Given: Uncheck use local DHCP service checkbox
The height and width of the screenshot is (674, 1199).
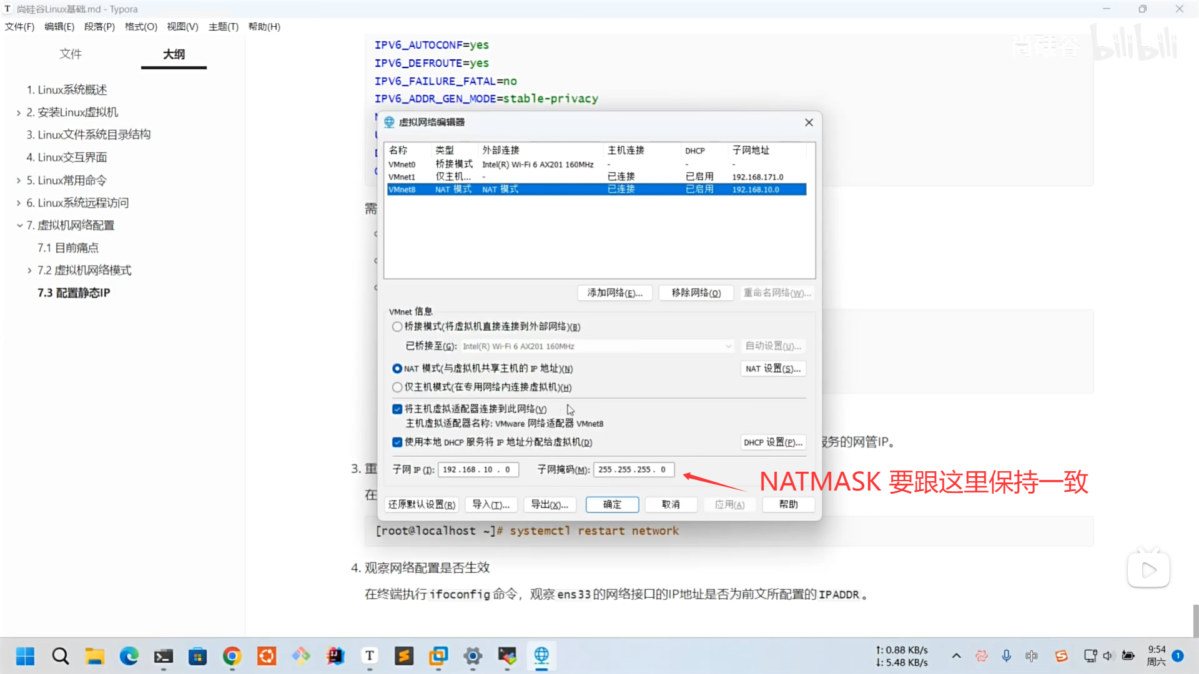Looking at the screenshot, I should click(397, 442).
